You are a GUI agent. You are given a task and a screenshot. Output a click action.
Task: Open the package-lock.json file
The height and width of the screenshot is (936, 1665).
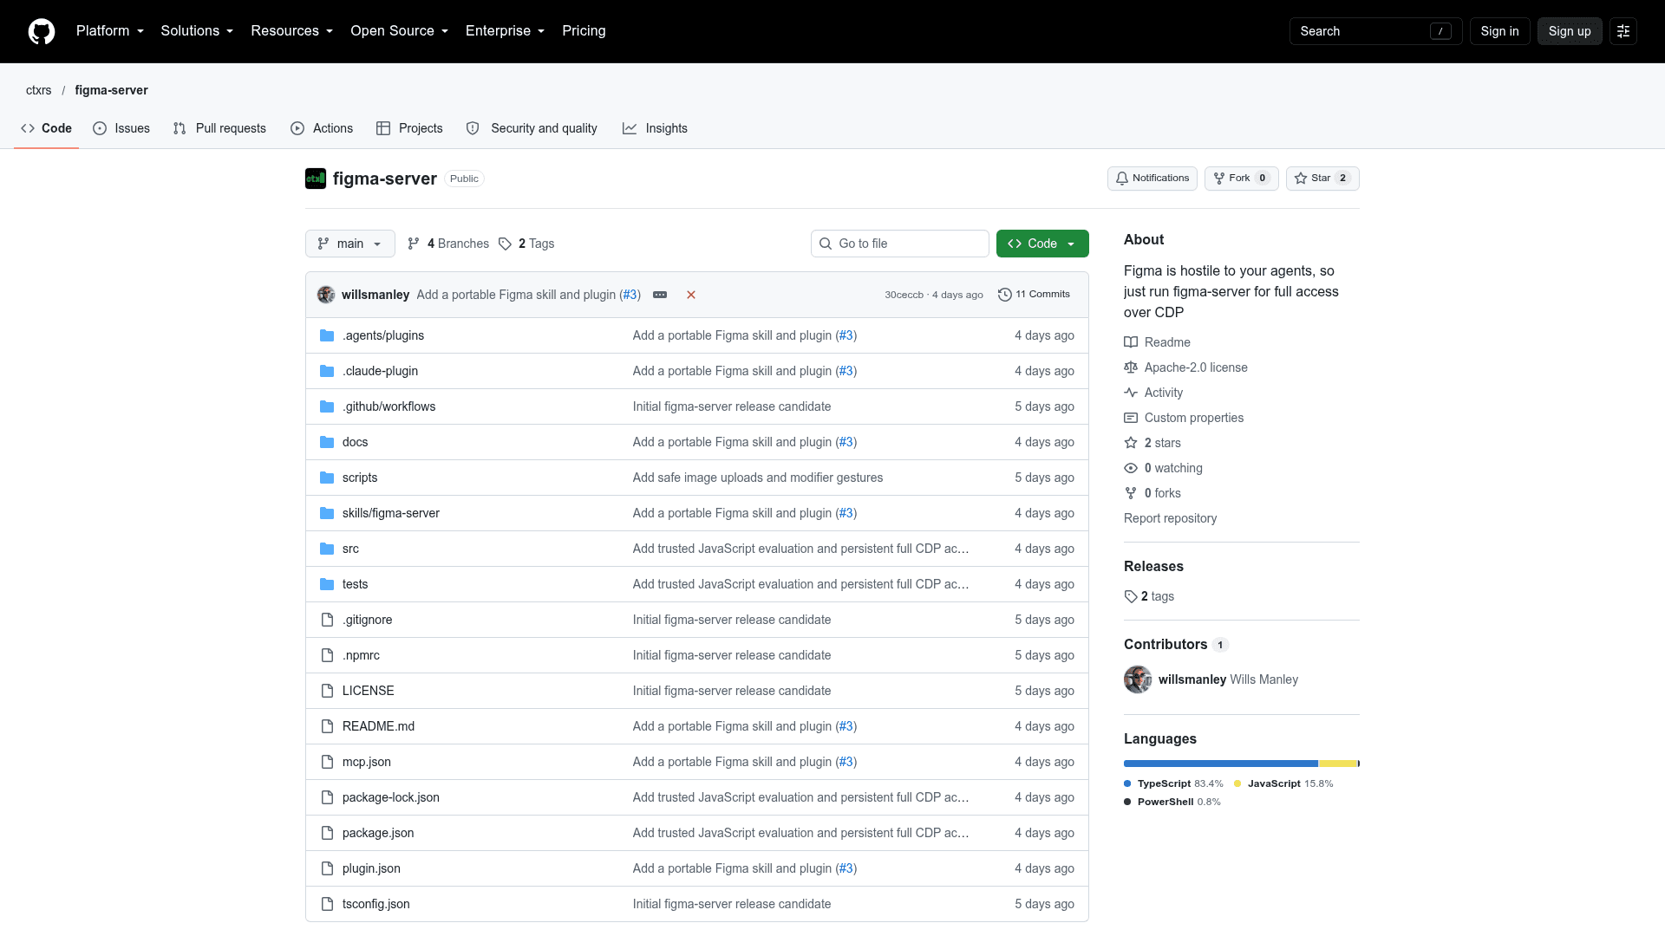click(391, 797)
